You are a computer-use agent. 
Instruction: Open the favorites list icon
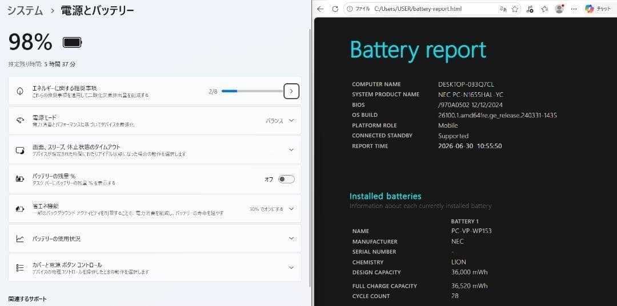click(544, 9)
